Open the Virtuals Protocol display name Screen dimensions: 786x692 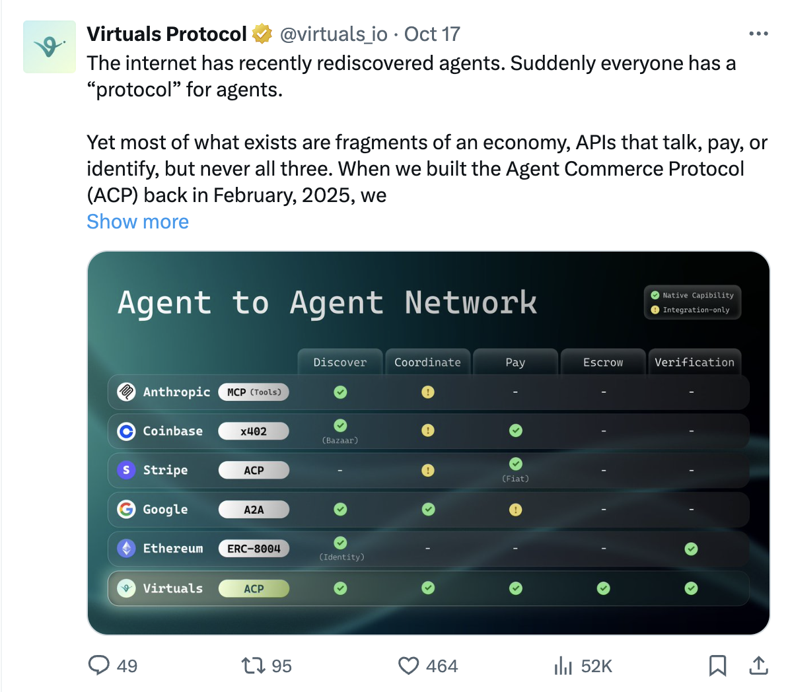[166, 34]
